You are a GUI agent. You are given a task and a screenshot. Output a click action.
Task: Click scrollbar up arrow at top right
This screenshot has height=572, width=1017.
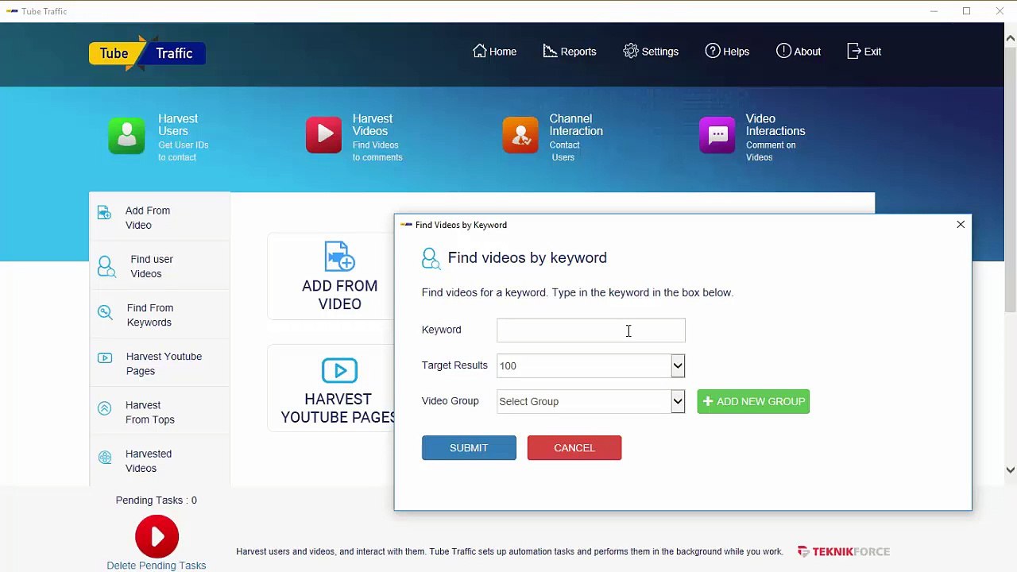click(x=1011, y=37)
